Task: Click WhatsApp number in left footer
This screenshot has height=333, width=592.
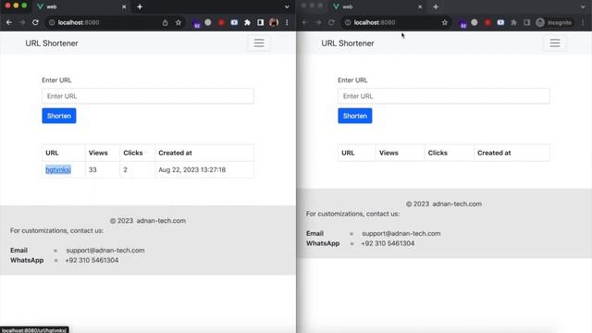Action: (x=92, y=260)
